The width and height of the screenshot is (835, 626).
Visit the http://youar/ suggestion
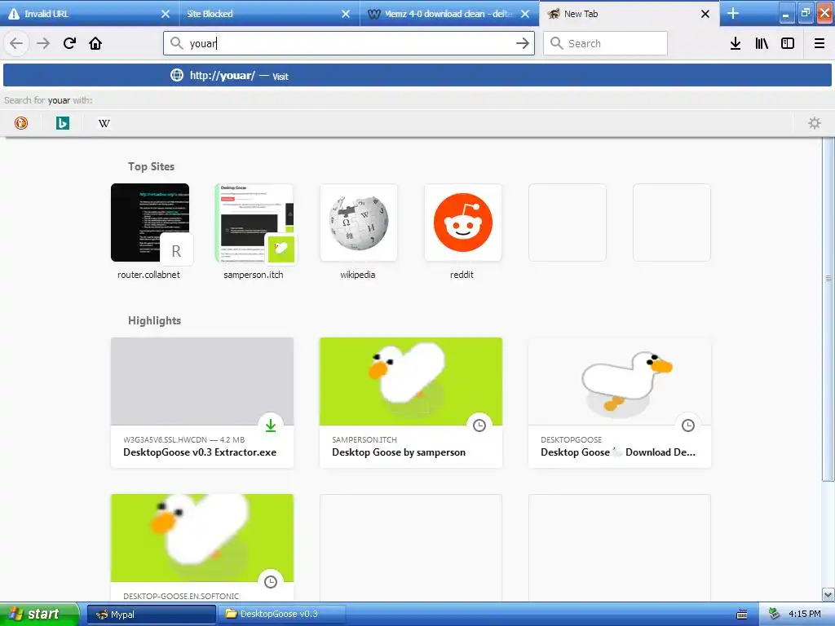tap(417, 76)
